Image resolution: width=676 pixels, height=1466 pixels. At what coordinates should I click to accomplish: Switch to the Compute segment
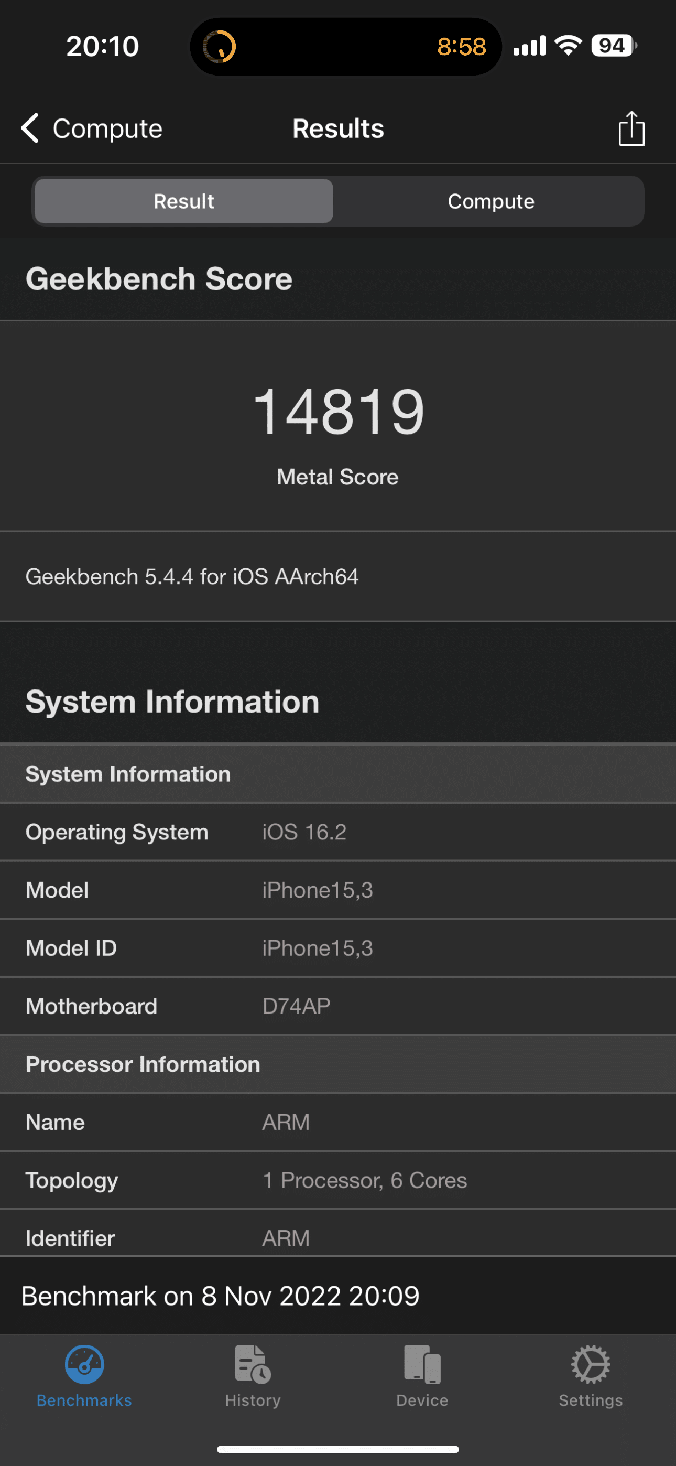[490, 201]
